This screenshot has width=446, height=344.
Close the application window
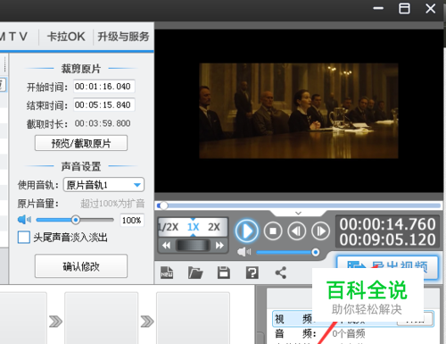click(x=430, y=8)
